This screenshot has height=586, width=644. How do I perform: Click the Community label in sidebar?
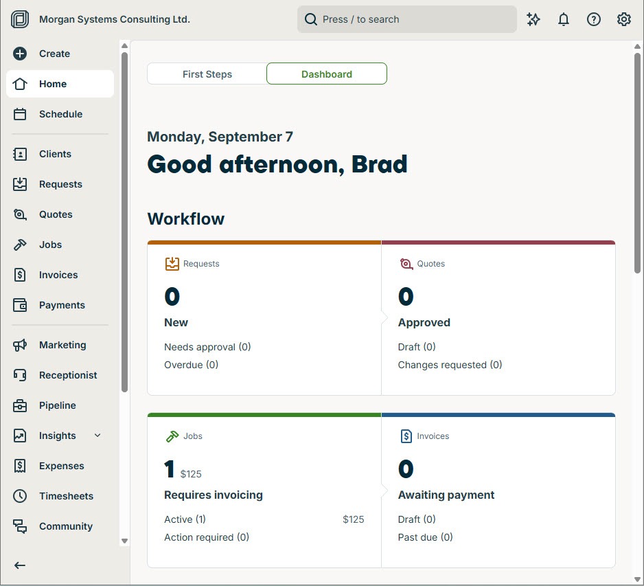[x=66, y=526]
